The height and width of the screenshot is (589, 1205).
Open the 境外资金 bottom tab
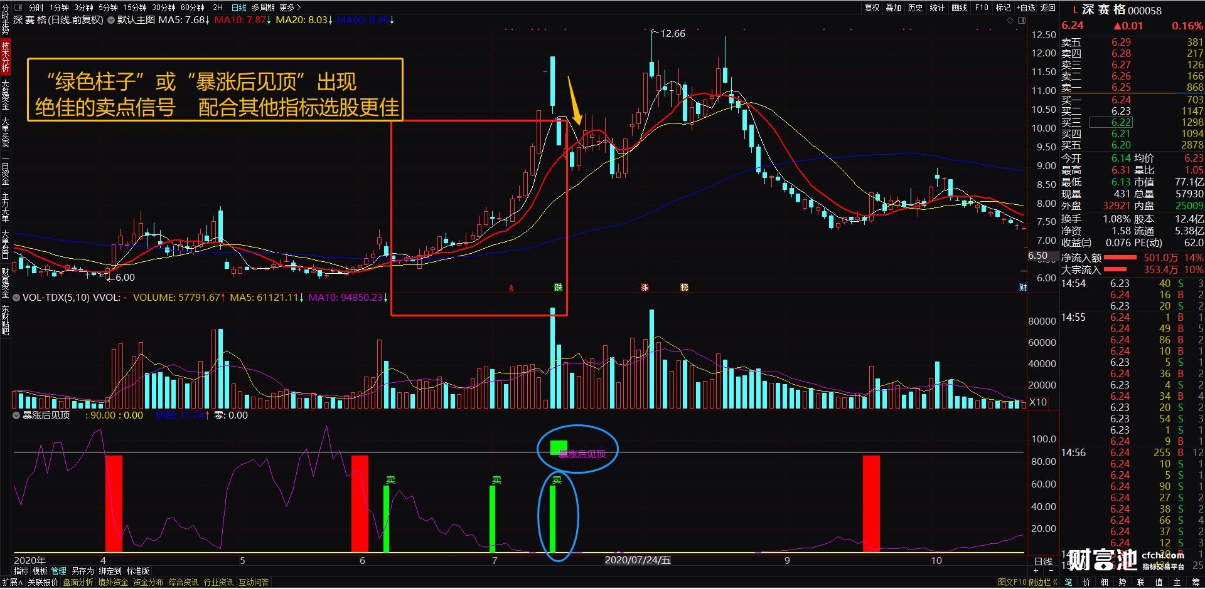coord(113,583)
